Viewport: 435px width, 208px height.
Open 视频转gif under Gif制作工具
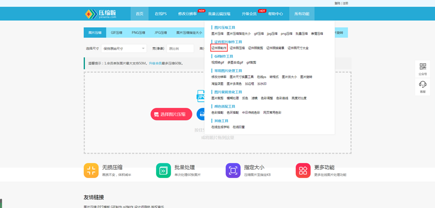pos(217,63)
